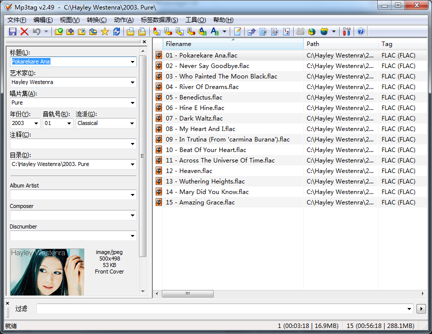Viewport: 432px width, 334px height.
Task: Open the 帮助(H) menu
Action: (x=223, y=20)
